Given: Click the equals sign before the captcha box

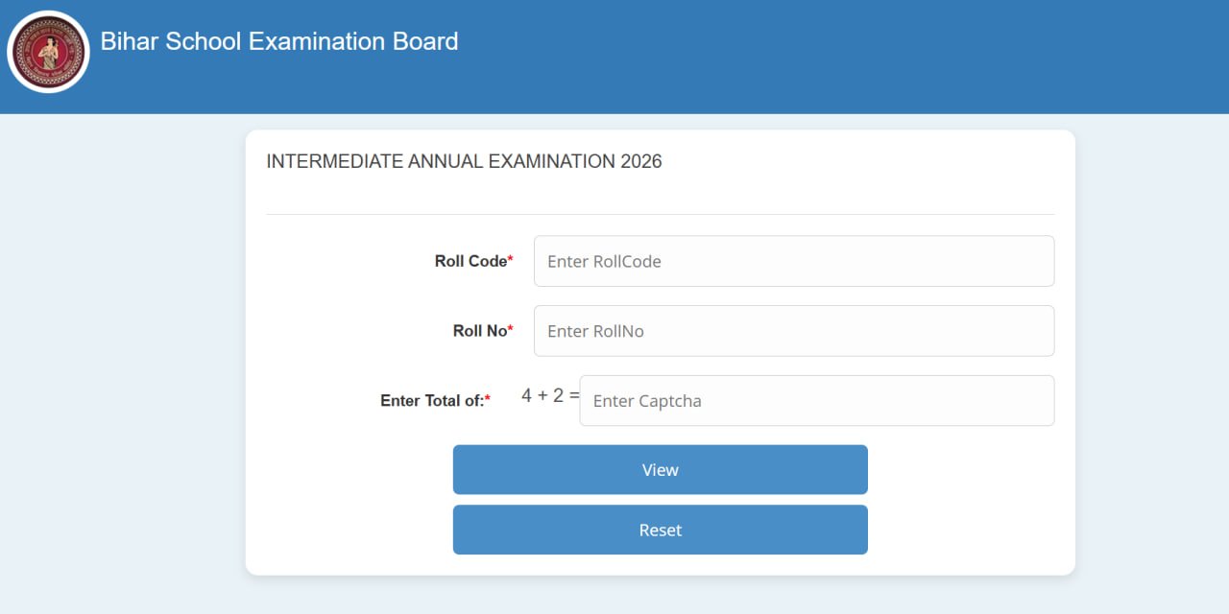Looking at the screenshot, I should coord(573,394).
